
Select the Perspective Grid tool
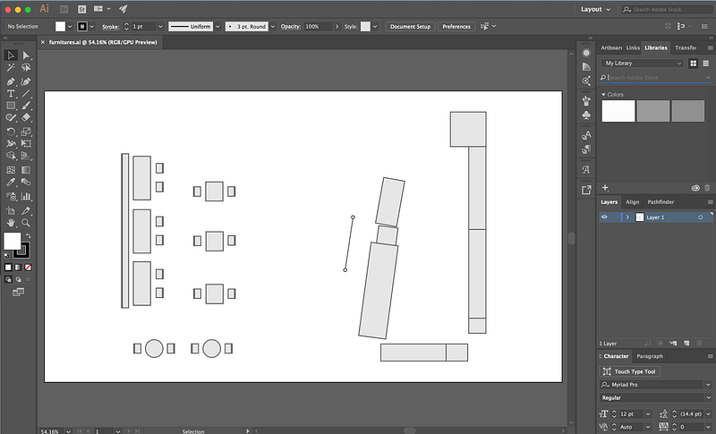[x=26, y=156]
